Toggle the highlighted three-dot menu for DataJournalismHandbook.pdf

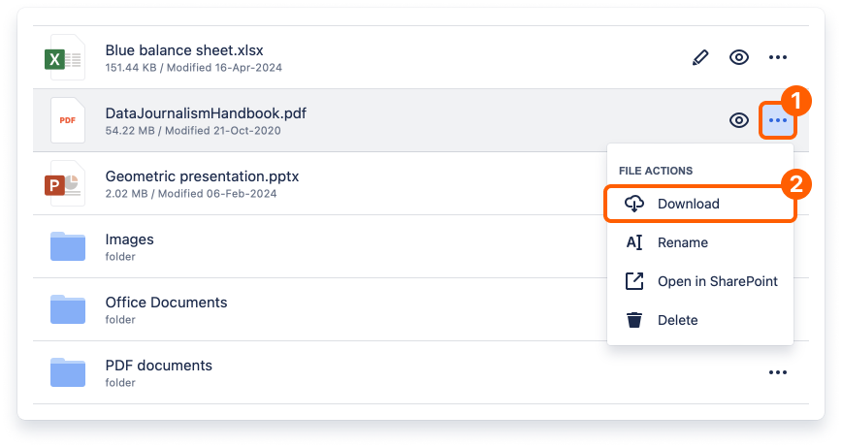(777, 120)
